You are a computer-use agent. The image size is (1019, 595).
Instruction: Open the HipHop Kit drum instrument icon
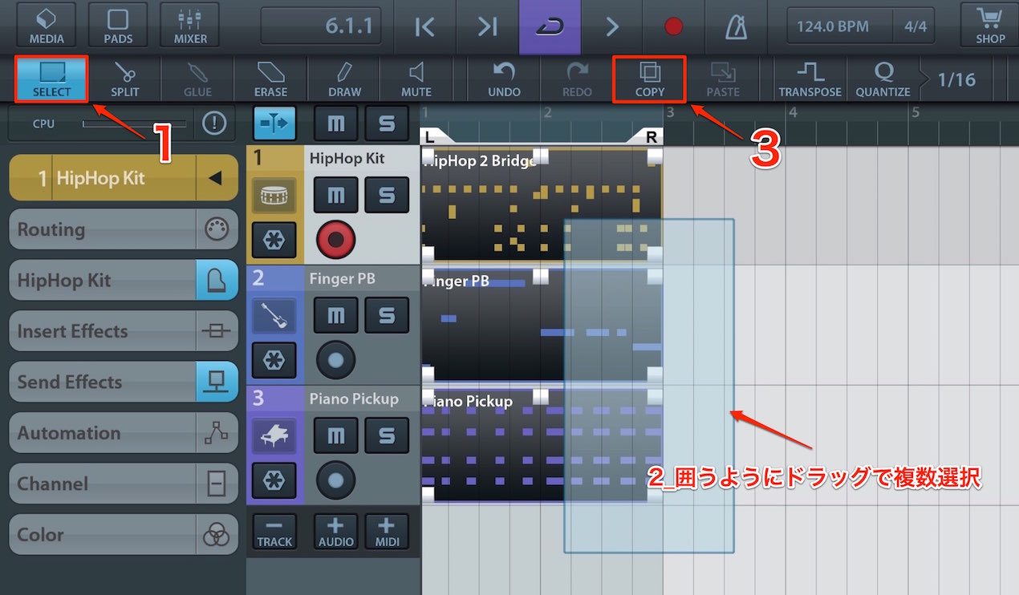274,196
